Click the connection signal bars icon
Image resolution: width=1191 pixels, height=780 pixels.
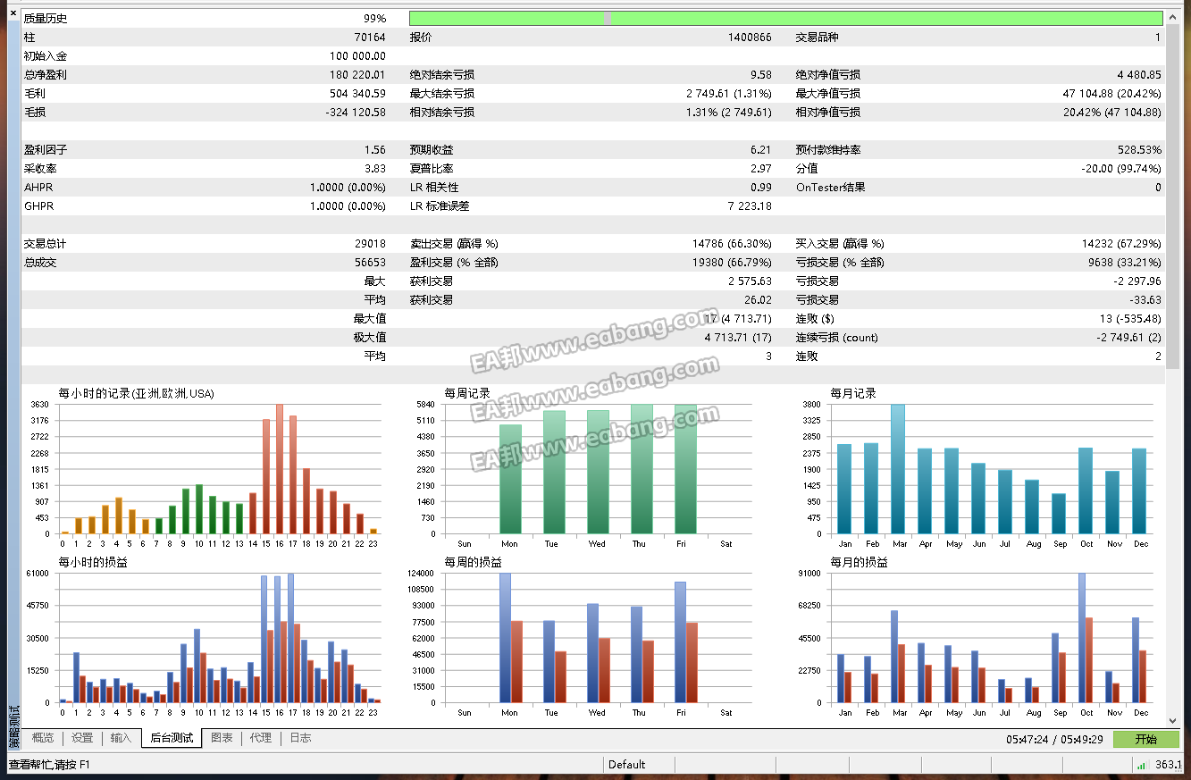coord(1142,765)
